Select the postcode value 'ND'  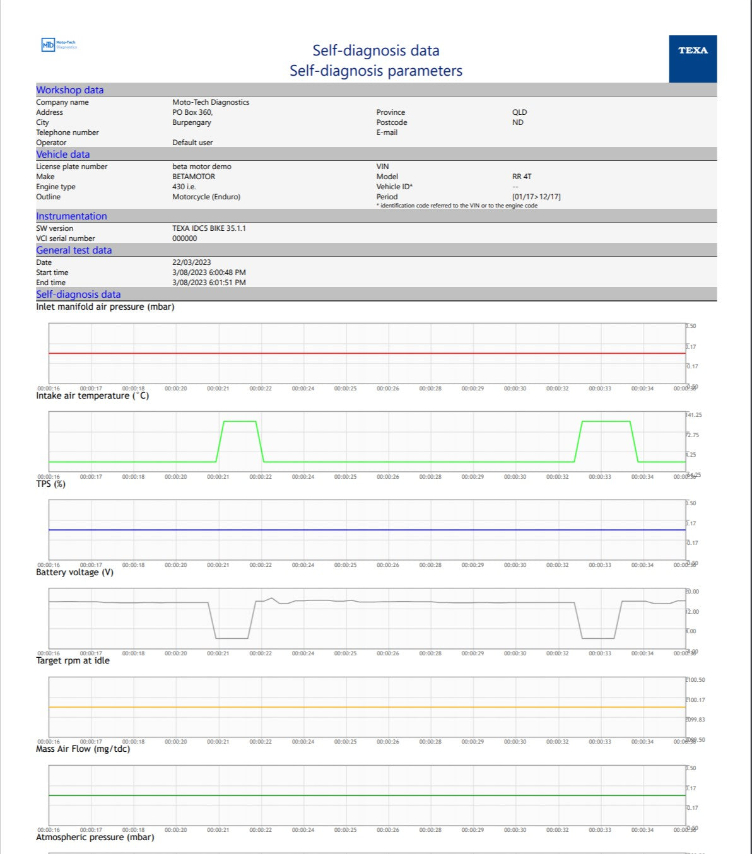point(518,122)
